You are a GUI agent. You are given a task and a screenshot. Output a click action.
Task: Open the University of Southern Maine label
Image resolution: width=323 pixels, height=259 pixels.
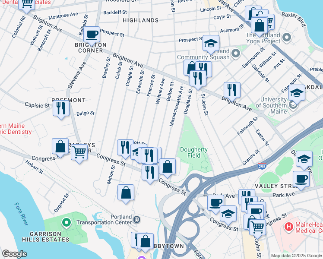[x=273, y=105]
